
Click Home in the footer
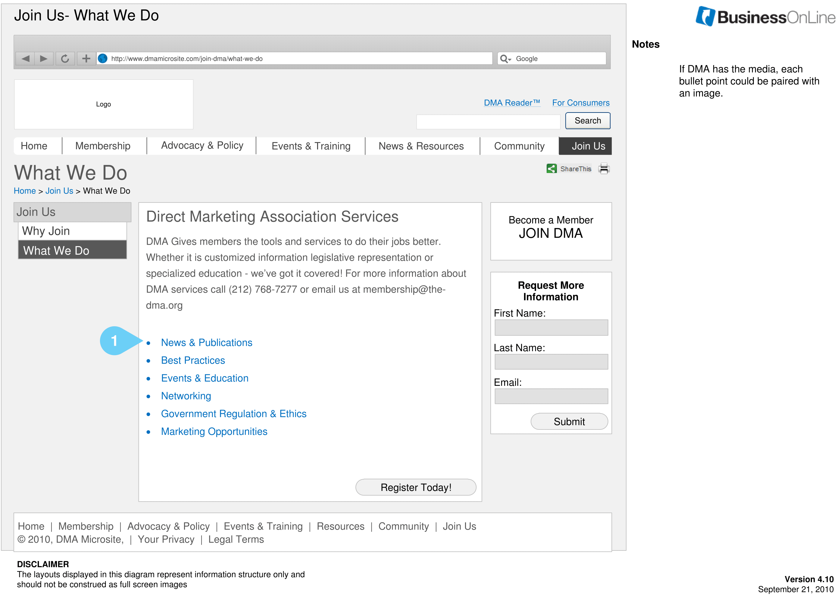[x=31, y=526]
